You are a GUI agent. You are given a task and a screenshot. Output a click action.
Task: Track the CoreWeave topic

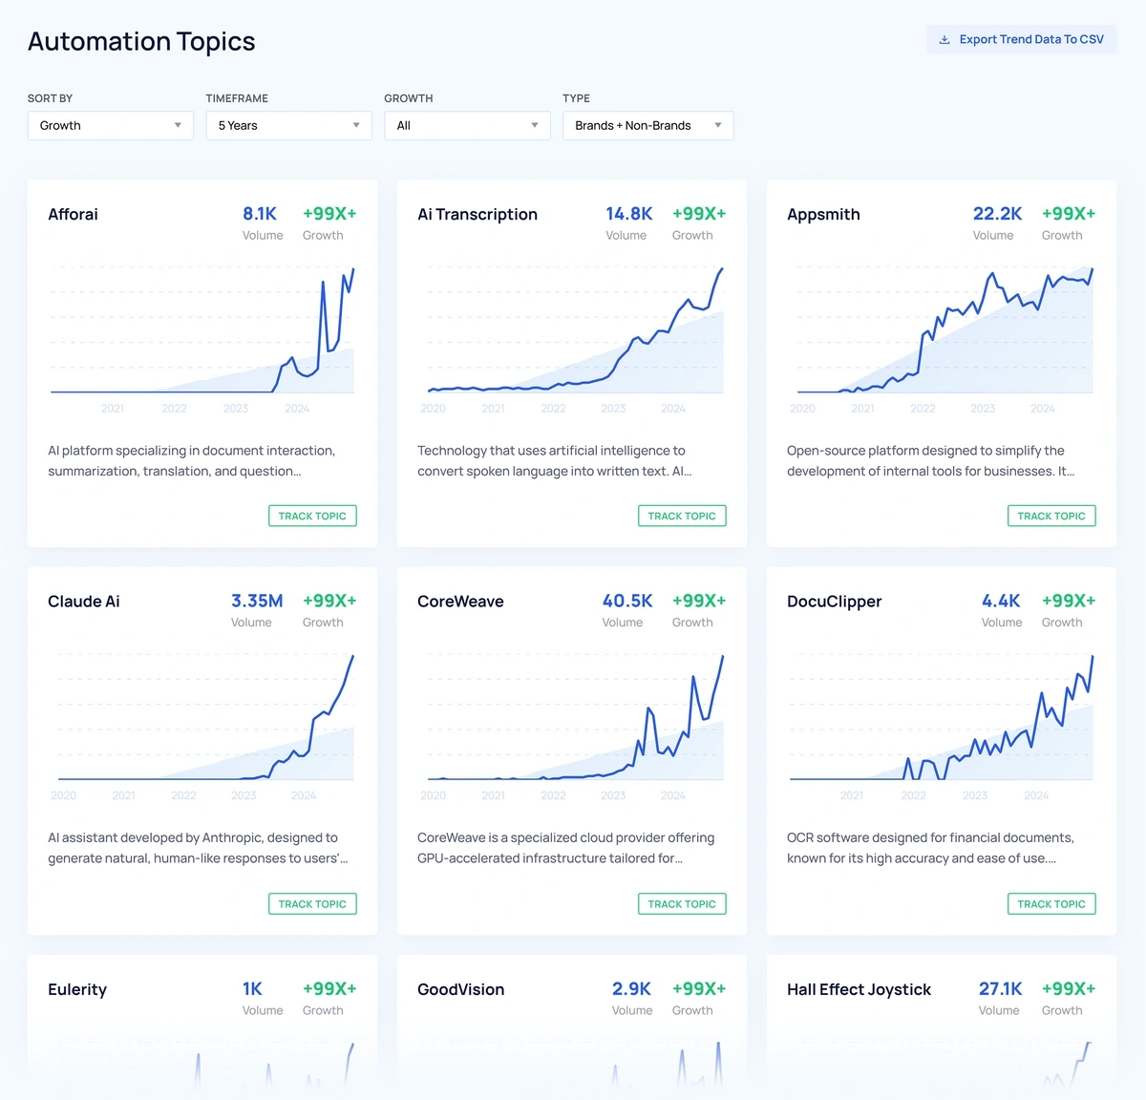[x=682, y=903]
